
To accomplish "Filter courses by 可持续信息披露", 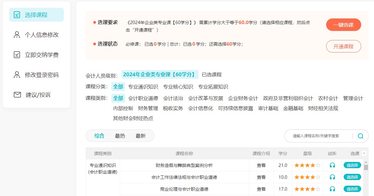I will pyautogui.click(x=235, y=108).
